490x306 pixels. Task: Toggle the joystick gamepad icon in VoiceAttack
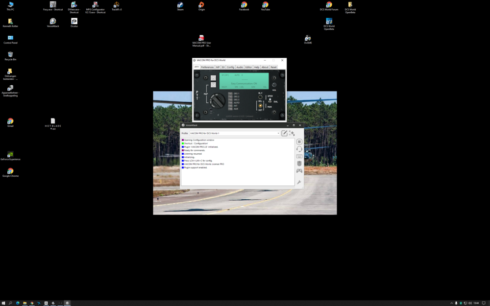[299, 171]
